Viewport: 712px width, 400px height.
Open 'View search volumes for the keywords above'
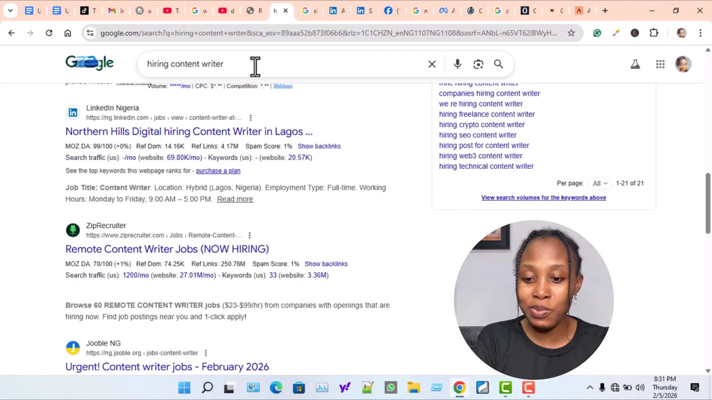[543, 197]
